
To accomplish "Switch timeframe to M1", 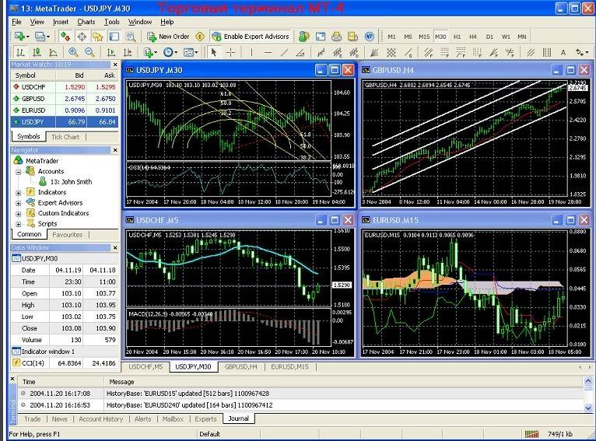I will (391, 37).
